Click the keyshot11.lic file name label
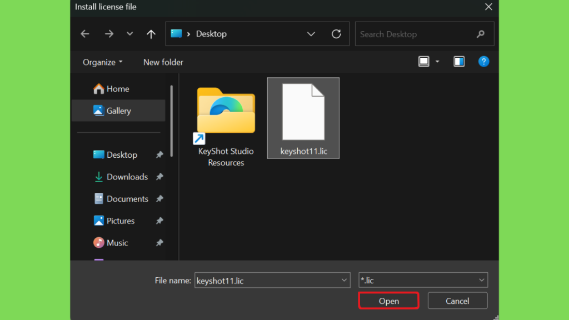This screenshot has height=320, width=569. pos(304,151)
